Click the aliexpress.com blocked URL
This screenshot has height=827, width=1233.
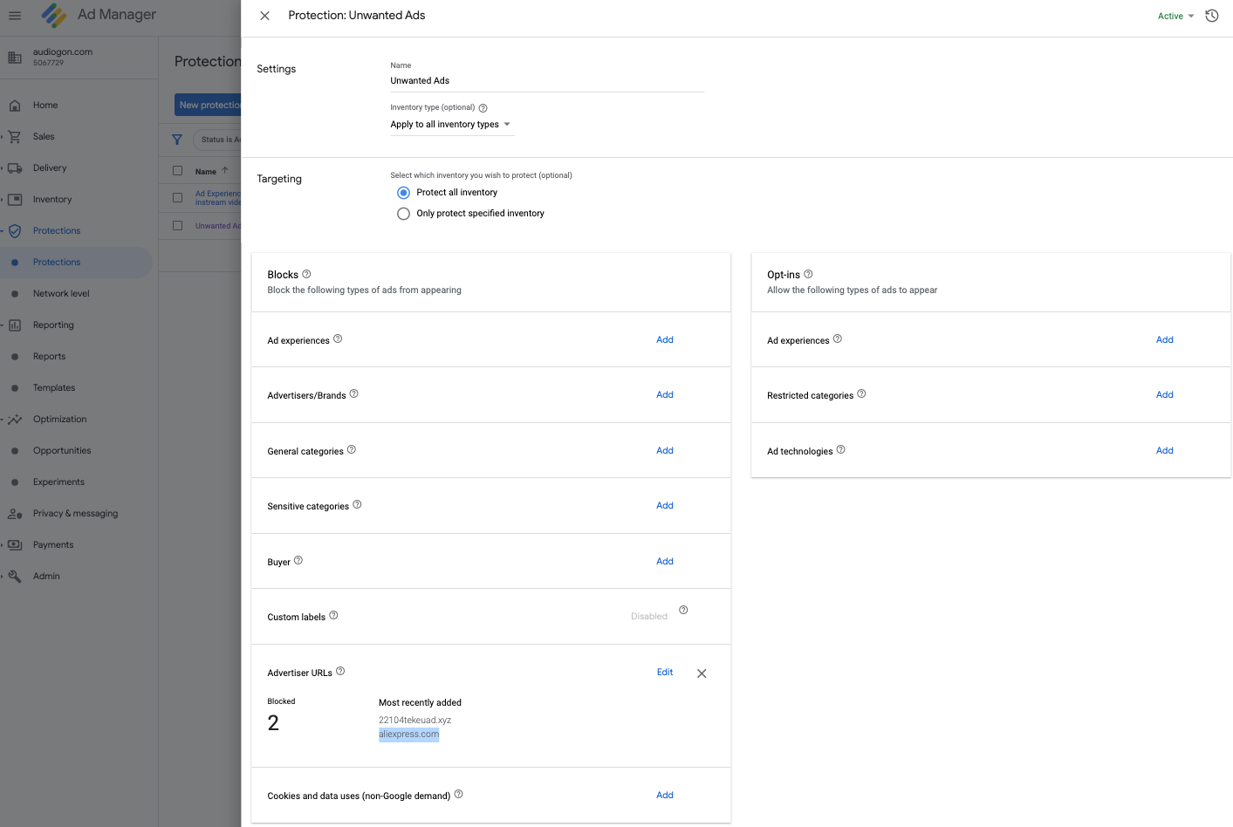click(408, 735)
